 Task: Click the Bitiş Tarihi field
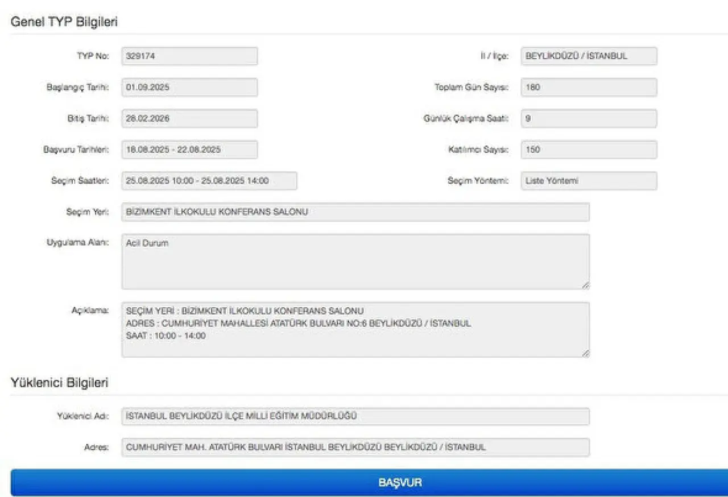(x=189, y=119)
